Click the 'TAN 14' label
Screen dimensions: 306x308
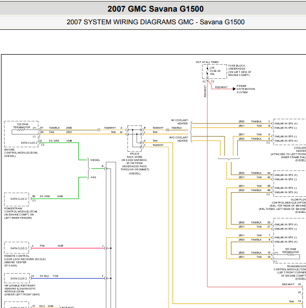tap(295, 301)
